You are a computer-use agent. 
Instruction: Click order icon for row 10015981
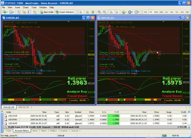pyautogui.click(x=6, y=120)
